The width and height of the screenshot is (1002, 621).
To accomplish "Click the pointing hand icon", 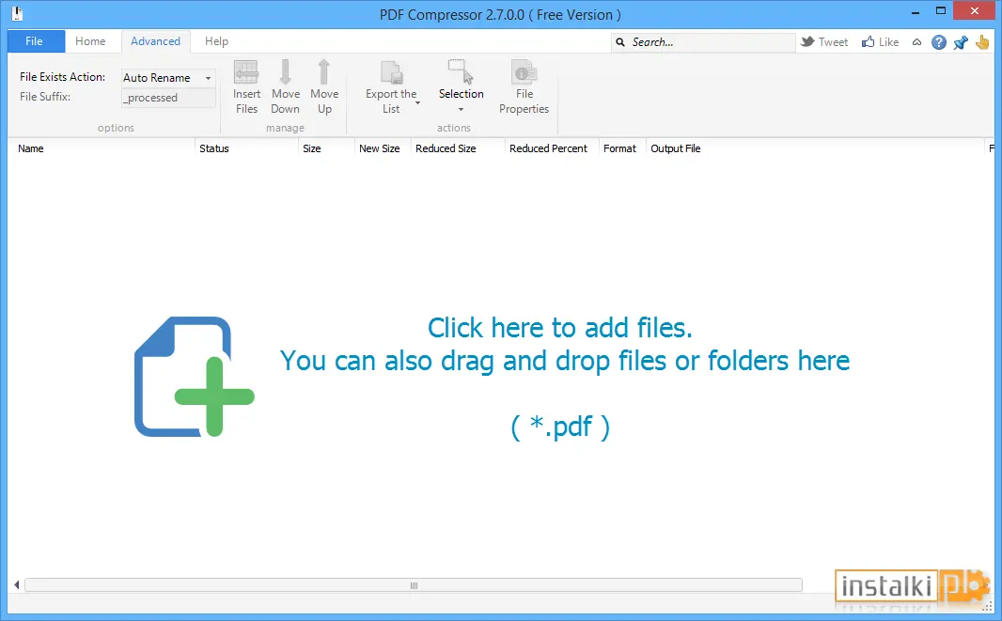I will [982, 42].
